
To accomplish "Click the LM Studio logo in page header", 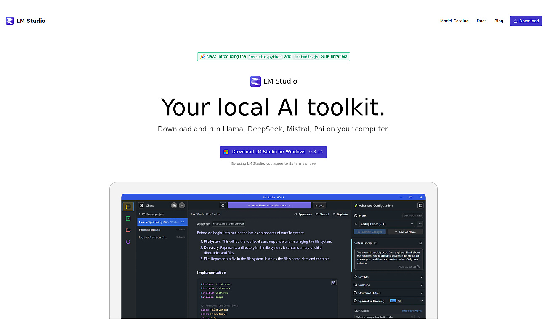I will (25, 21).
